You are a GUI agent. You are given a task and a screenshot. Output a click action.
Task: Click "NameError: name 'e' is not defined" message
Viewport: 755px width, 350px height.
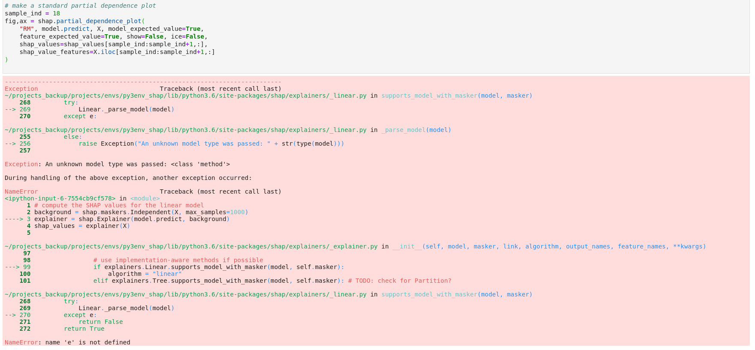(x=67, y=342)
